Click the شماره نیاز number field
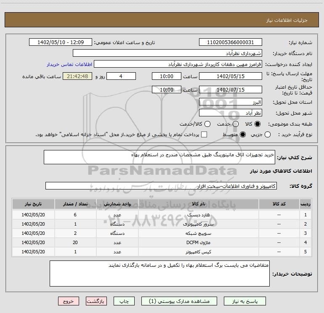The width and height of the screenshot is (324, 313). [230, 42]
